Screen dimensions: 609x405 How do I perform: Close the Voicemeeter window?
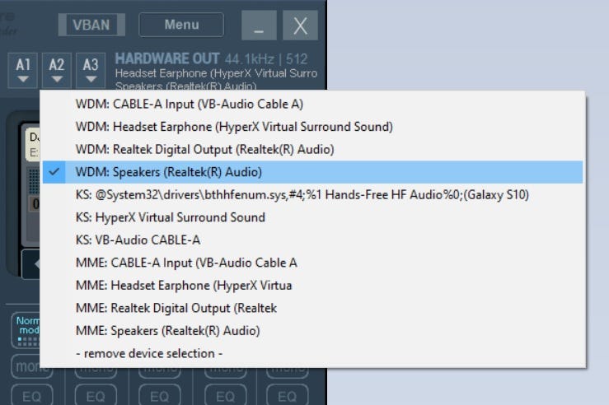pyautogui.click(x=300, y=26)
